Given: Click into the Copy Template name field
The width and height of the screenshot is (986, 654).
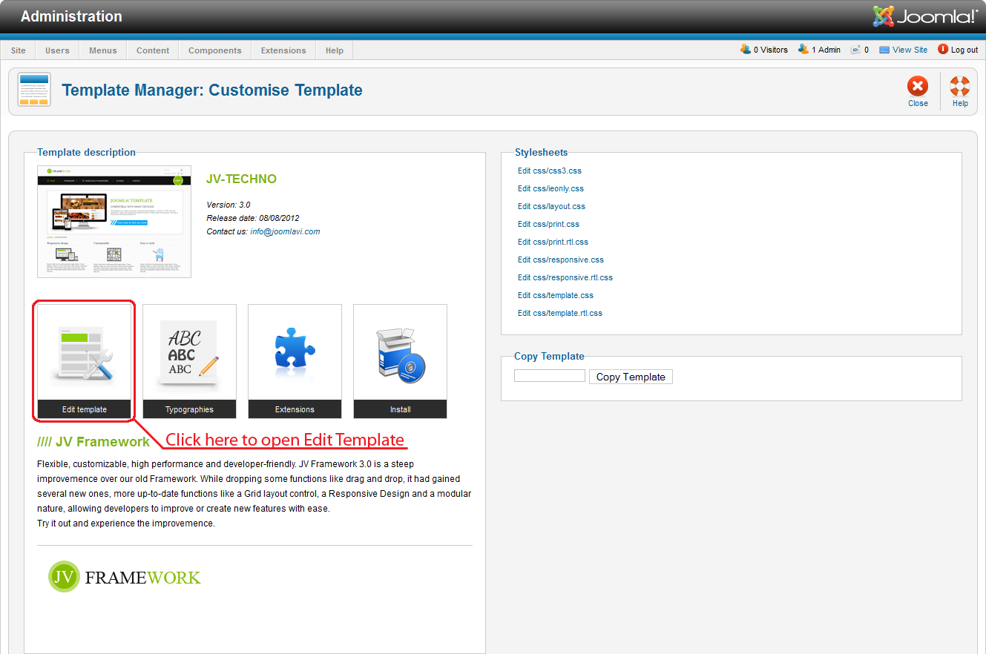Looking at the screenshot, I should click(x=550, y=376).
